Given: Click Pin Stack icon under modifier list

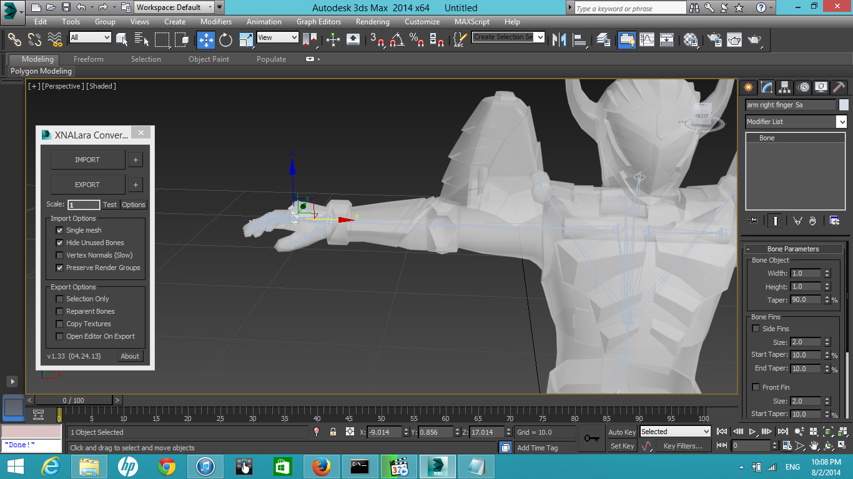Looking at the screenshot, I should point(752,220).
